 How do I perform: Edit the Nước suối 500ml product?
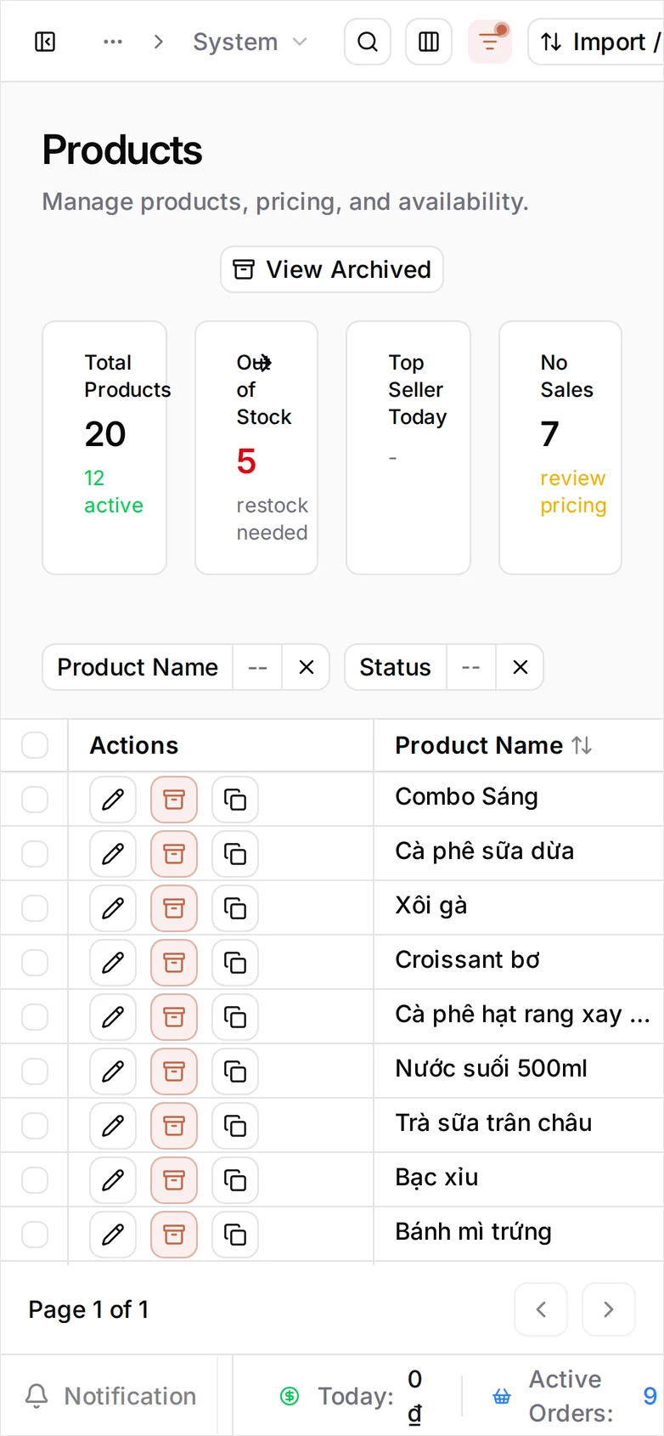coord(113,1071)
